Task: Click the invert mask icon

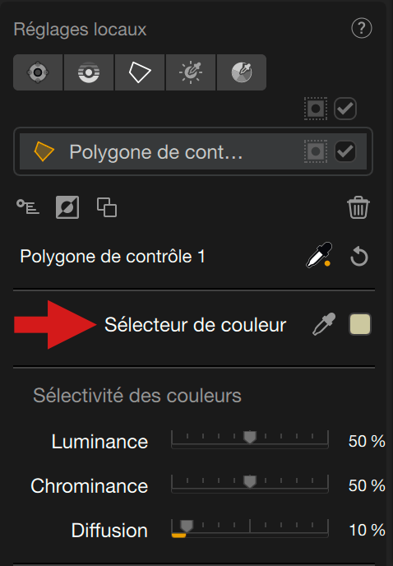Action: click(67, 207)
